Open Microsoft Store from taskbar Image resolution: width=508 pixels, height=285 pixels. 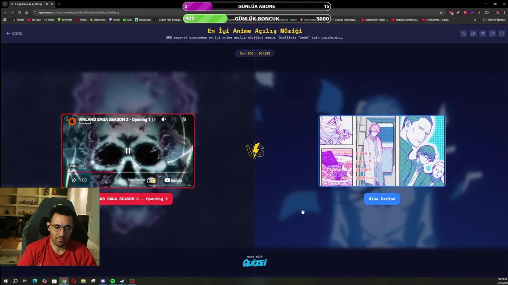pyautogui.click(x=54, y=281)
